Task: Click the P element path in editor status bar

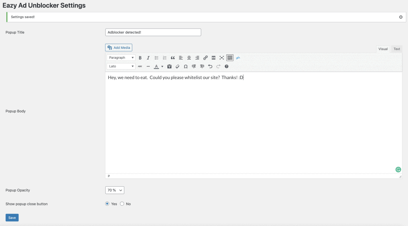Action: click(x=109, y=176)
